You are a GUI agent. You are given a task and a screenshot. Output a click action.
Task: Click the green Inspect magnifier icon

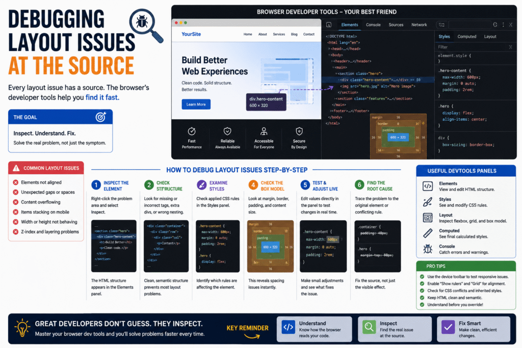369,327
